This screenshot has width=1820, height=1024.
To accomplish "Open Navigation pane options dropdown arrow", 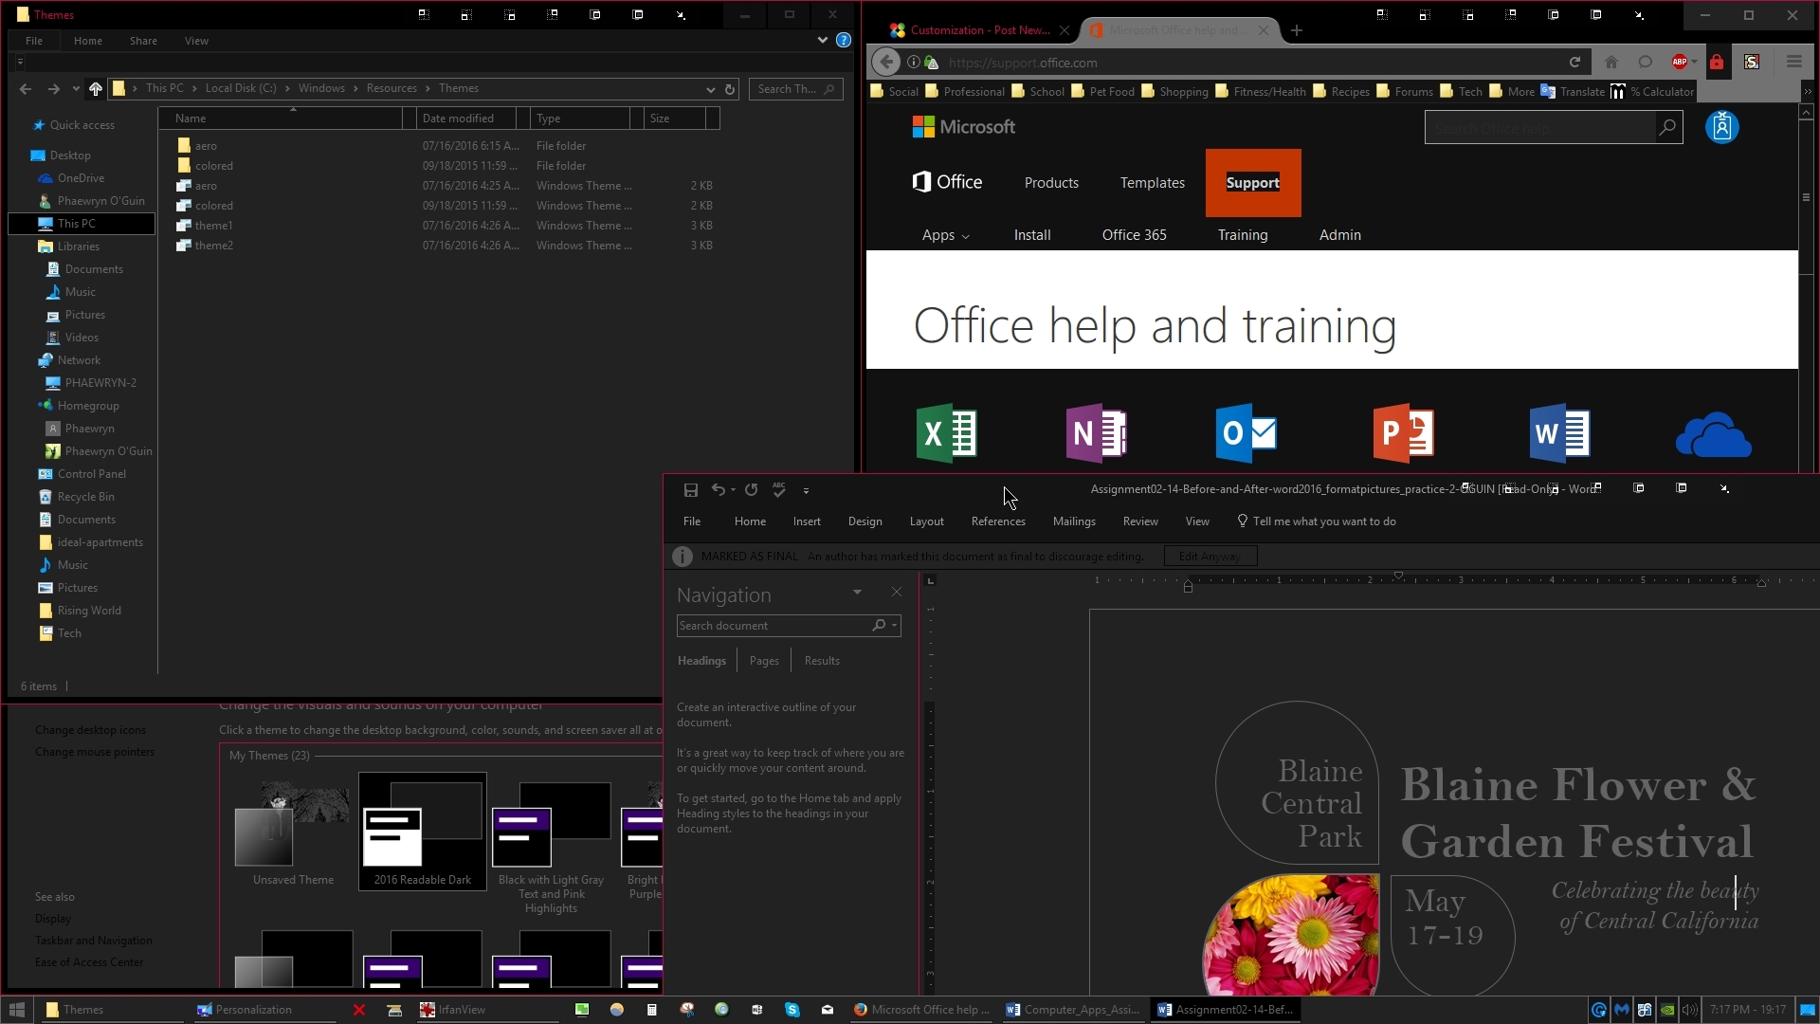I will click(x=857, y=593).
